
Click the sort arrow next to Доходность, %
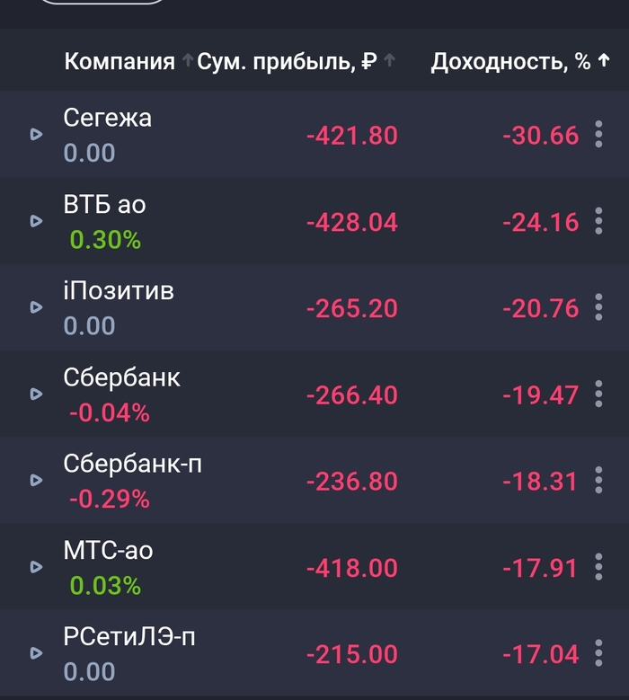click(x=604, y=61)
